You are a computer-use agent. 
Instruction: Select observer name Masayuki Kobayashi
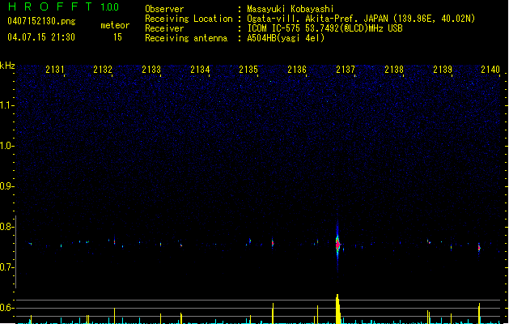(x=291, y=9)
